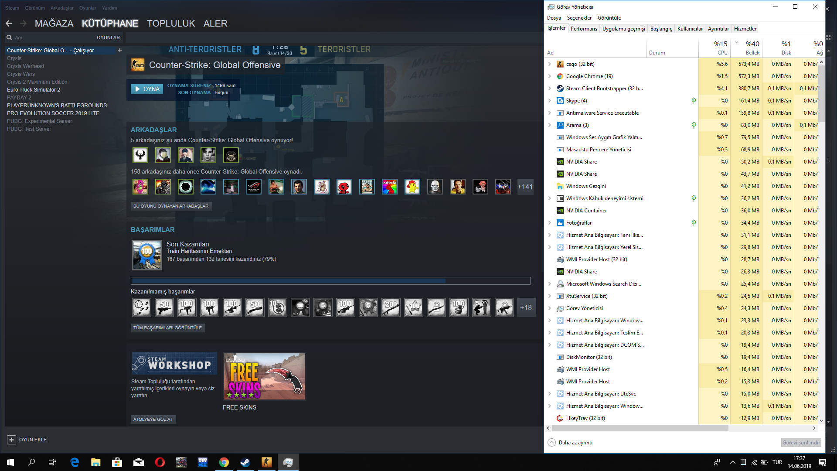Screen dimensions: 837x471
Task: Expand the Arama (3) process group
Action: (549, 125)
